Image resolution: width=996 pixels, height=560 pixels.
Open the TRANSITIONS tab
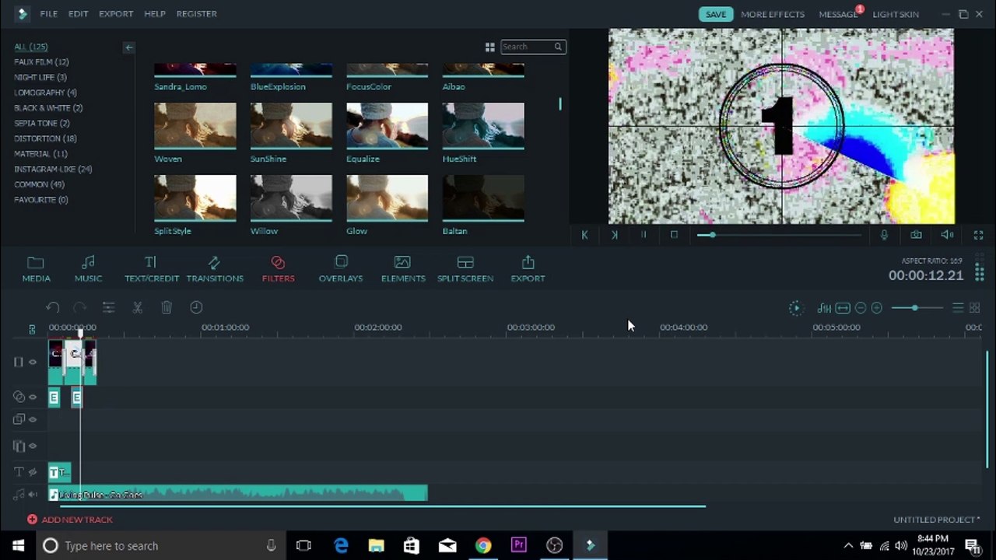coord(215,269)
